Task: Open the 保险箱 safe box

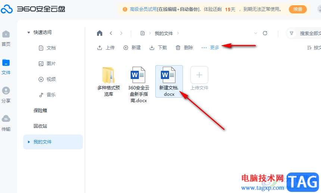Action: click(40, 110)
